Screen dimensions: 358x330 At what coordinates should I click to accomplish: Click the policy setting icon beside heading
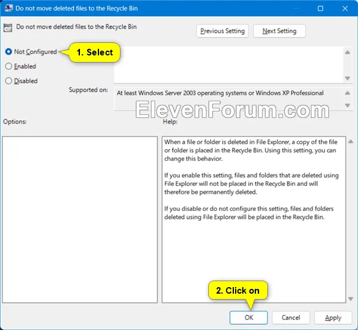coord(8,28)
